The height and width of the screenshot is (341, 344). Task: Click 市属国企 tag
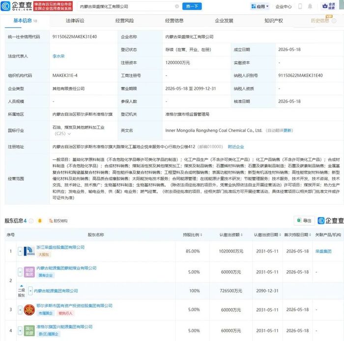[46, 313]
